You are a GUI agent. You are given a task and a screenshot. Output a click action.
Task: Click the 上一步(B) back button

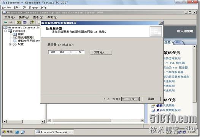tap(112, 99)
